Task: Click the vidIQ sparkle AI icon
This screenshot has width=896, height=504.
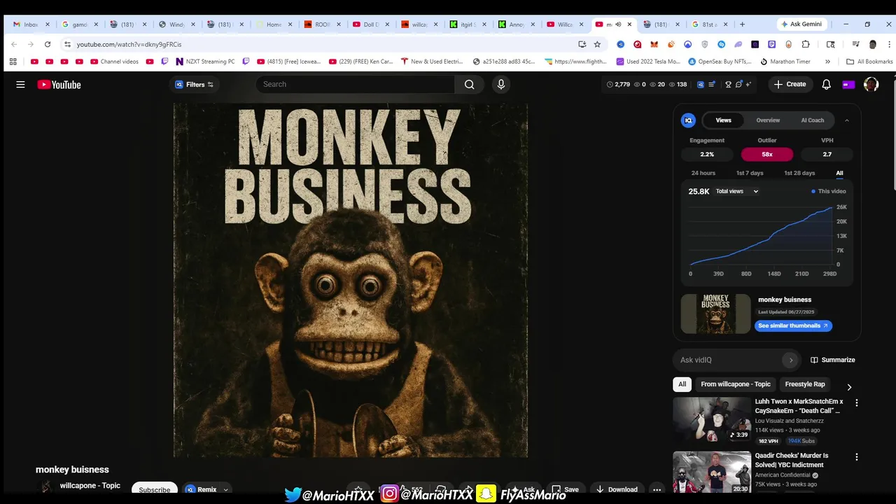Action: [x=748, y=84]
